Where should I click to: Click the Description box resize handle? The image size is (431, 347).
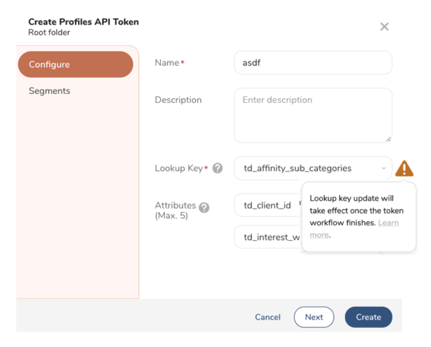coord(388,139)
